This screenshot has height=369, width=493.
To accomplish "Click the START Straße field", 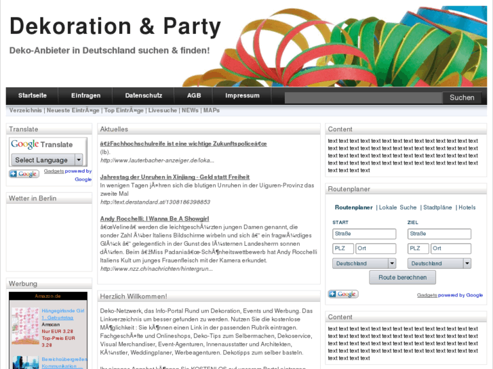I will point(364,234).
